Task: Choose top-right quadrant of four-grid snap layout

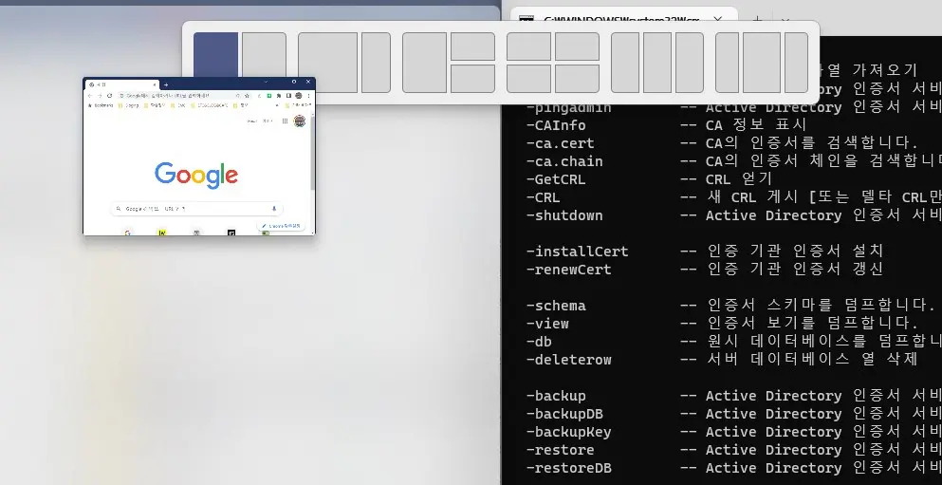Action: [577, 47]
